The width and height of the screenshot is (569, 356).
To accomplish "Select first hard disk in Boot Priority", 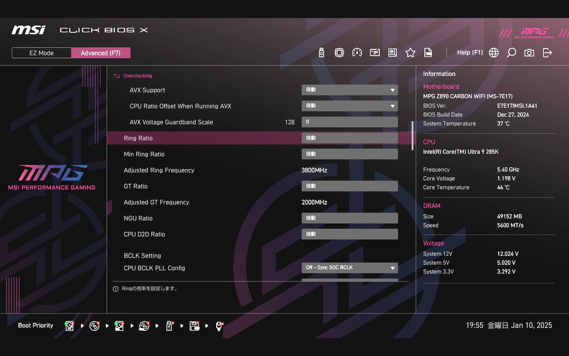I will pos(70,326).
